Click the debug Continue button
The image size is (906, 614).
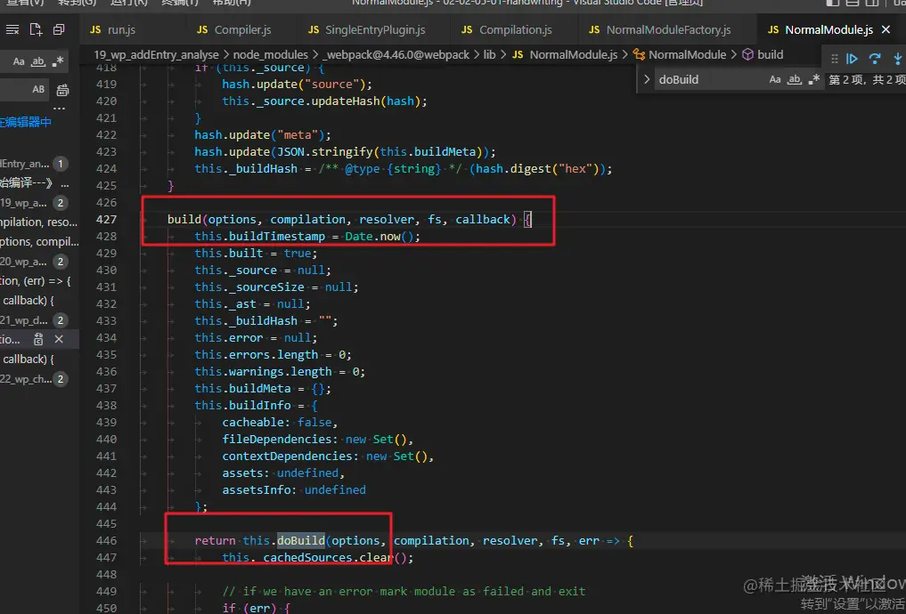tap(852, 59)
